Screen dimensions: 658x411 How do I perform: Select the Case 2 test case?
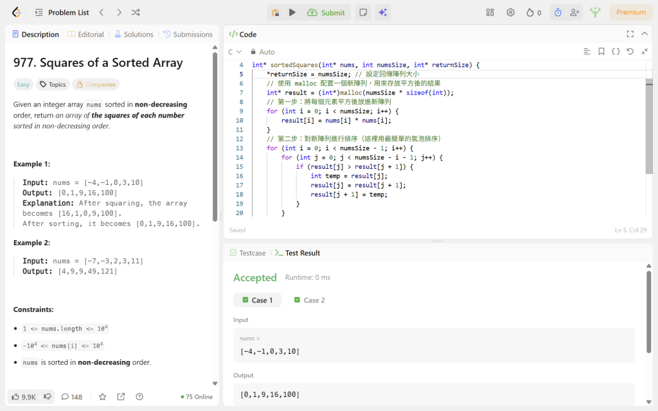(x=309, y=300)
